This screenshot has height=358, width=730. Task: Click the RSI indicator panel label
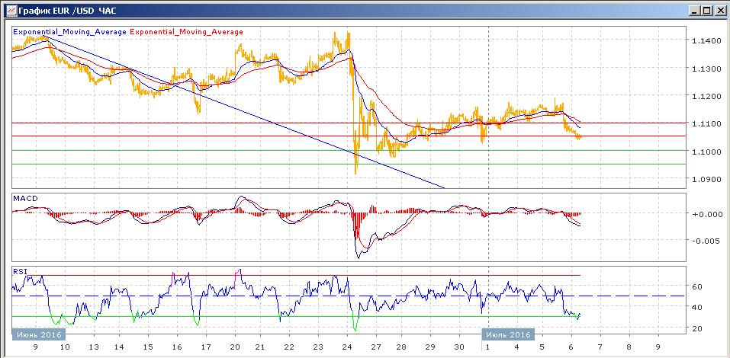pos(20,270)
